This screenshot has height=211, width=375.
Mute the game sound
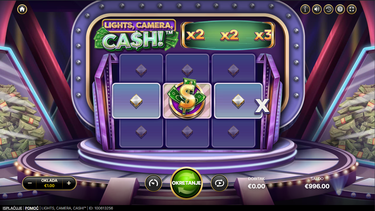pos(317,9)
